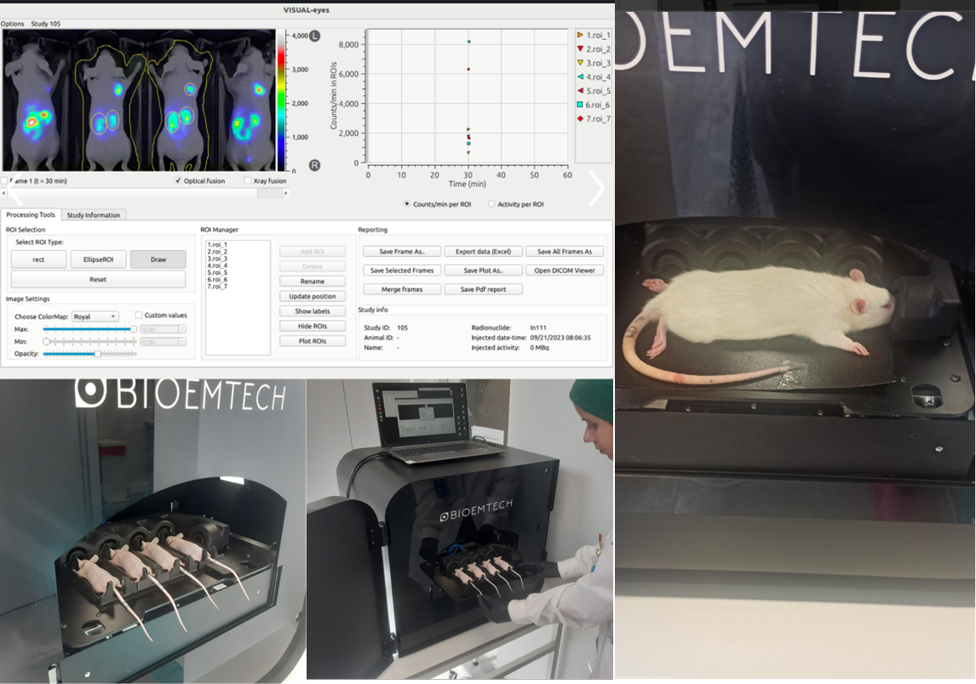Open the Options menu
976x684 pixels.
coord(13,24)
